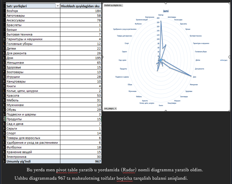Select the Дом row label cell

(x=33, y=58)
